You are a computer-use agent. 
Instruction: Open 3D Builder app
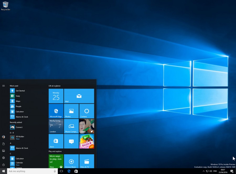(x=20, y=137)
